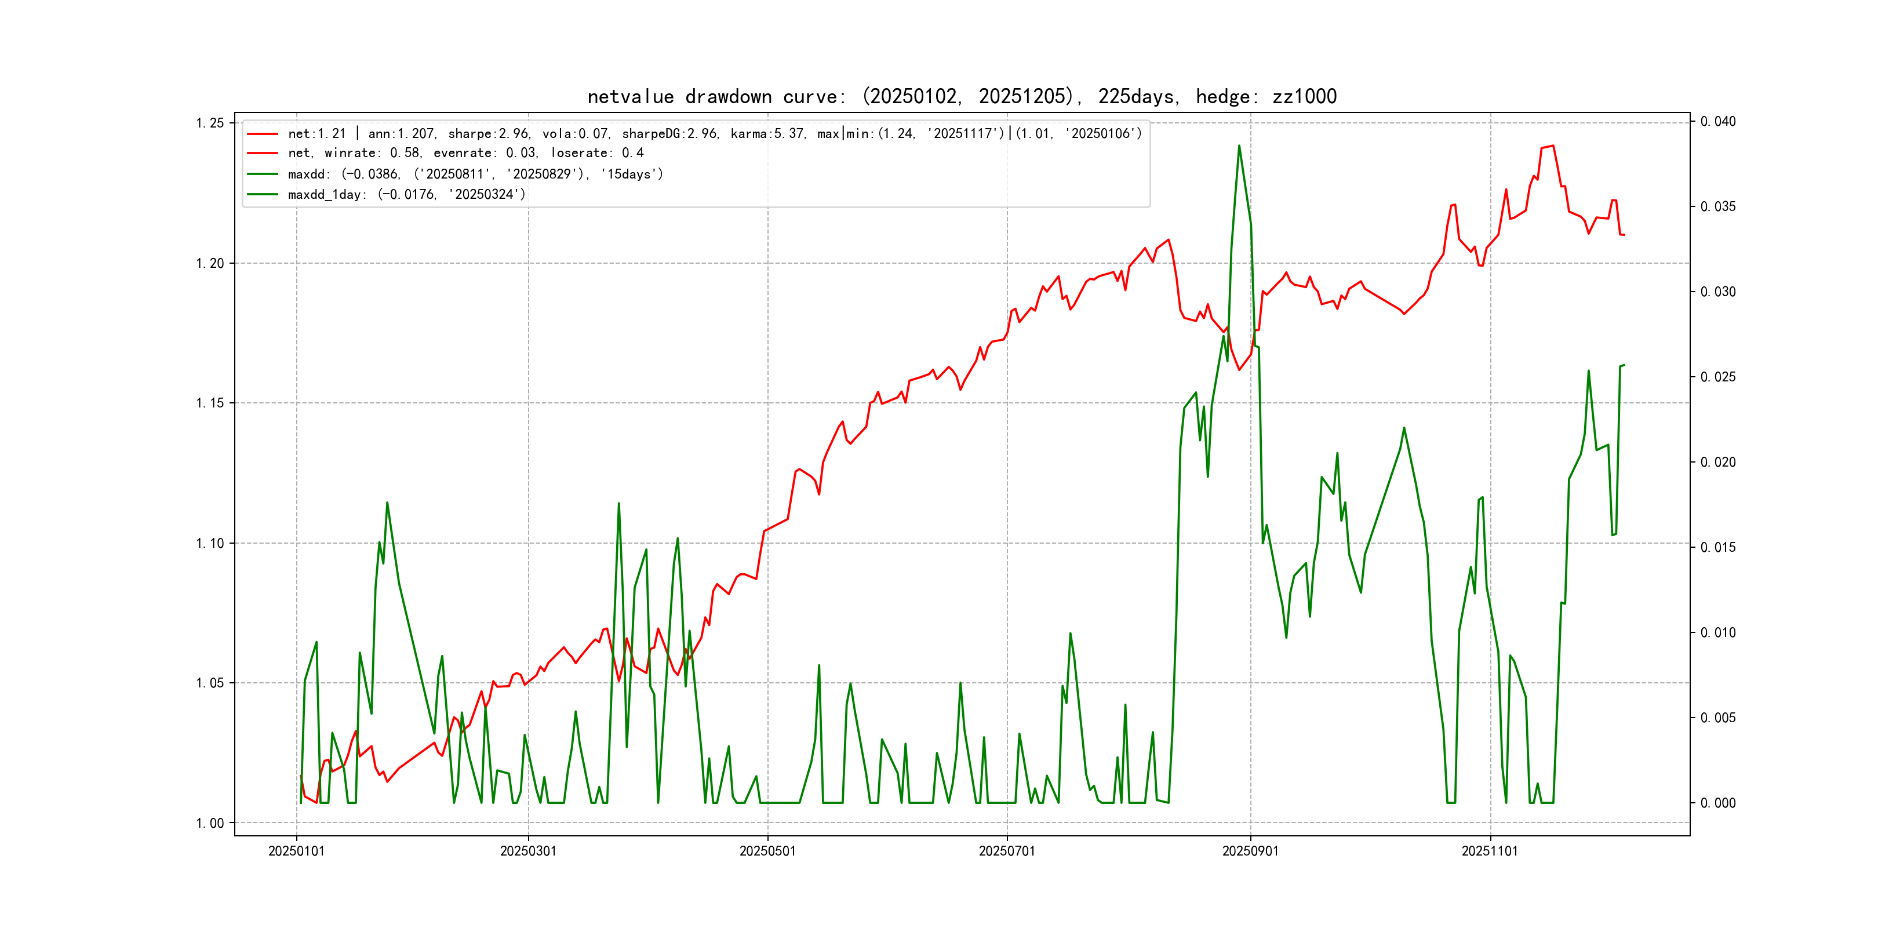Select the sharpe:2.96 legend text line
Screen dimensions: 1878x939
click(x=715, y=134)
